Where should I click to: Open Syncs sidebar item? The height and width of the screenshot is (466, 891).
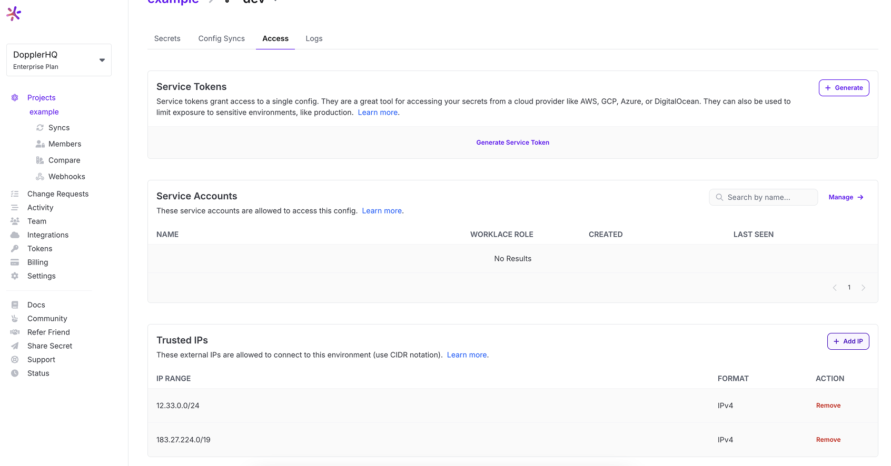click(x=59, y=128)
